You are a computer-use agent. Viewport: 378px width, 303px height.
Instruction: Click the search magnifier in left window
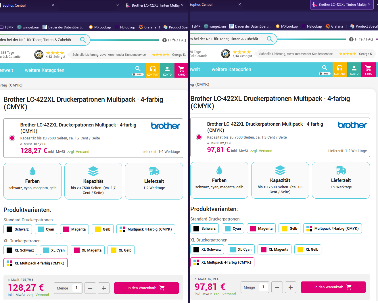pyautogui.click(x=83, y=40)
